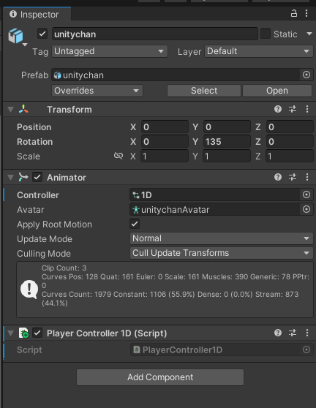The height and width of the screenshot is (408, 316).
Task: Click the Add Component button
Action: pos(160,377)
